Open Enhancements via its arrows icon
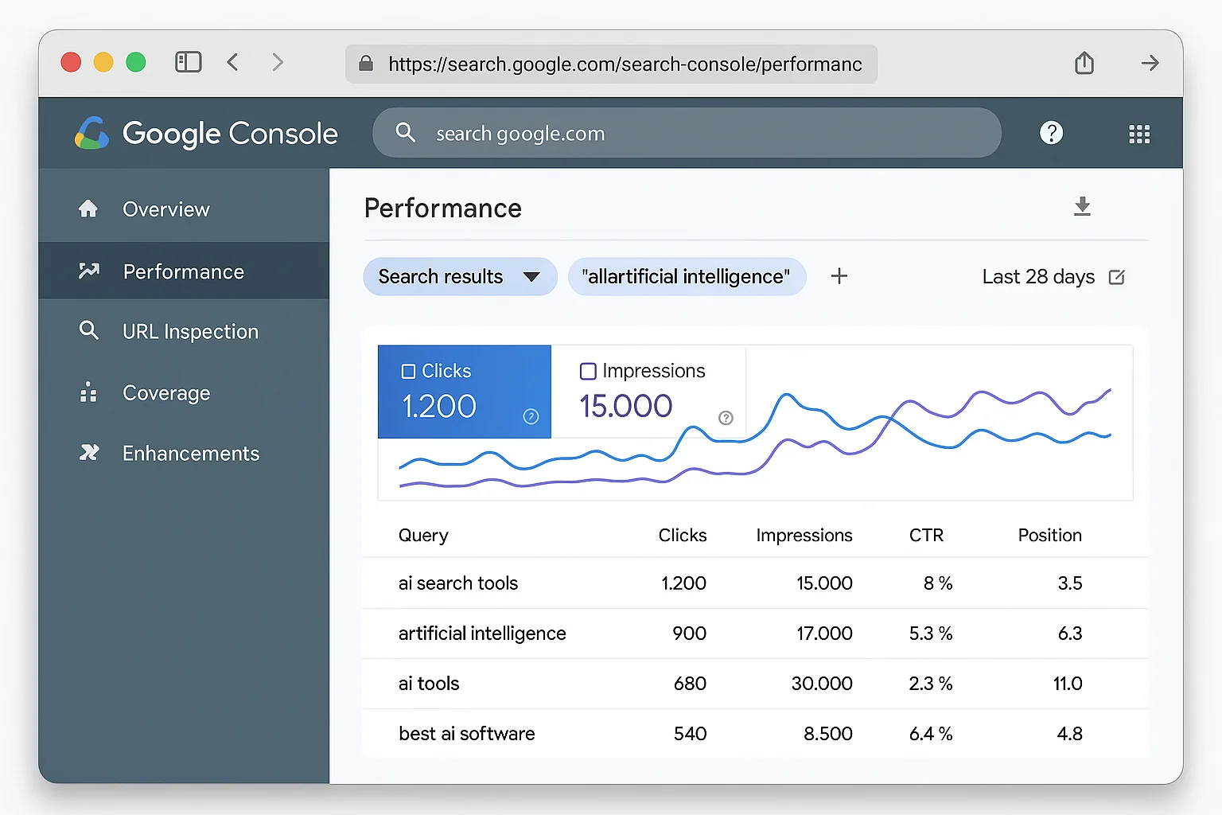Image resolution: width=1222 pixels, height=815 pixels. (89, 453)
